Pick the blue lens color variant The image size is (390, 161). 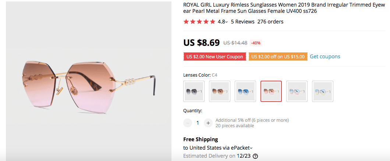pyautogui.click(x=245, y=91)
